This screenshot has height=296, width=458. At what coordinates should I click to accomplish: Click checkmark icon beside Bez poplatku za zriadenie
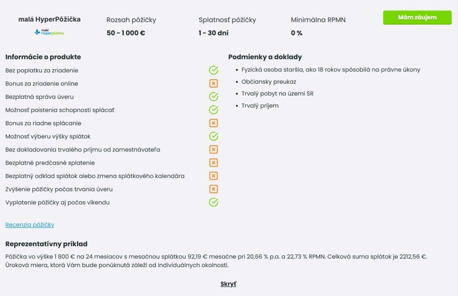coord(213,70)
